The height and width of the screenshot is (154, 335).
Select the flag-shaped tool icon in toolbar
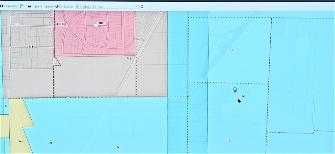(21, 7)
